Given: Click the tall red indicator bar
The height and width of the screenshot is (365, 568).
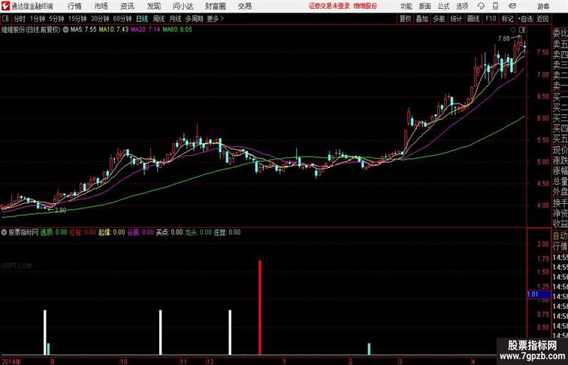Looking at the screenshot, I should [x=260, y=307].
